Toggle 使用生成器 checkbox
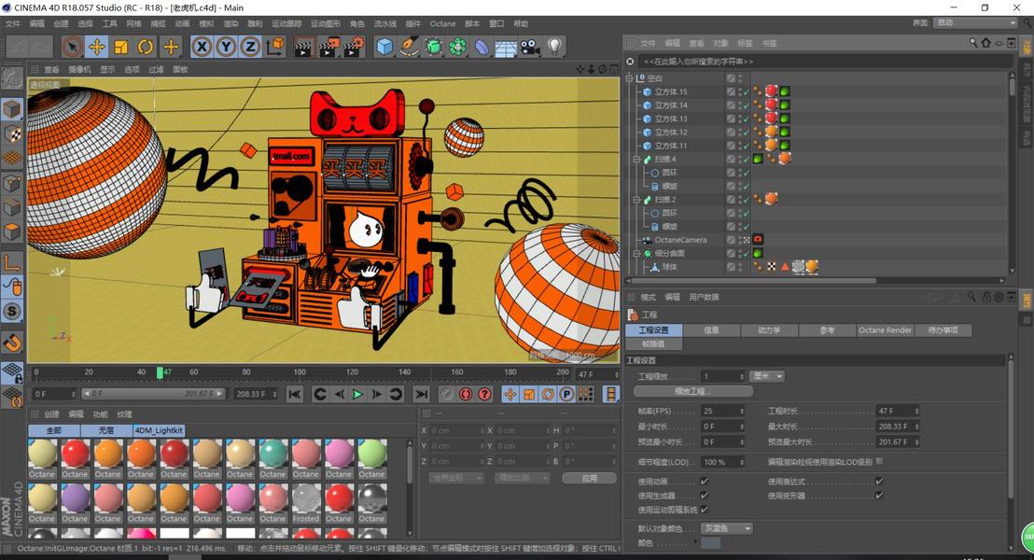 [704, 496]
